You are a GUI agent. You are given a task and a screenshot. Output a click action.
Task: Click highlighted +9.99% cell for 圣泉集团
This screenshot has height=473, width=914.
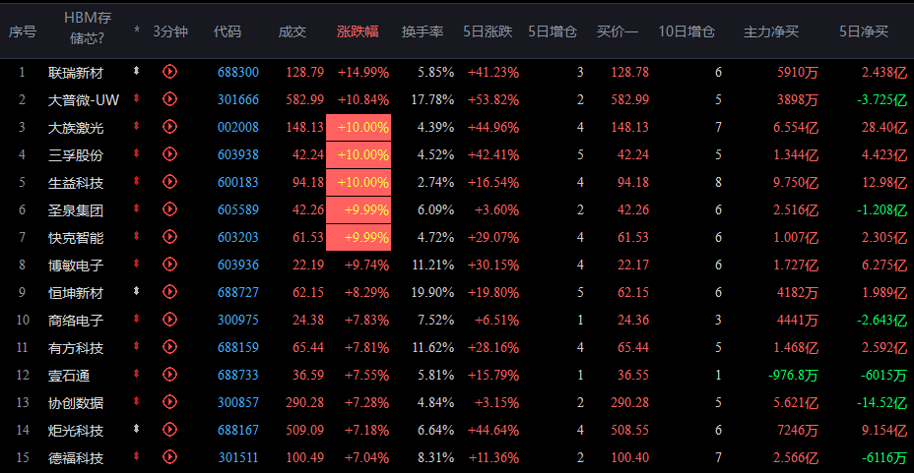point(359,210)
